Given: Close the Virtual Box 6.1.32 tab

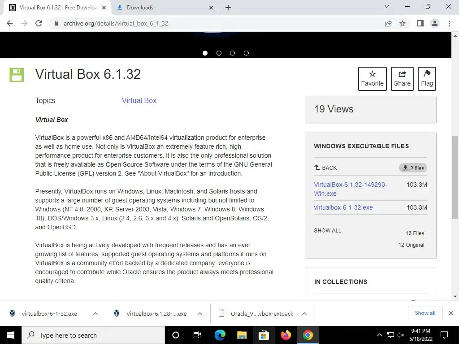Looking at the screenshot, I should point(104,8).
